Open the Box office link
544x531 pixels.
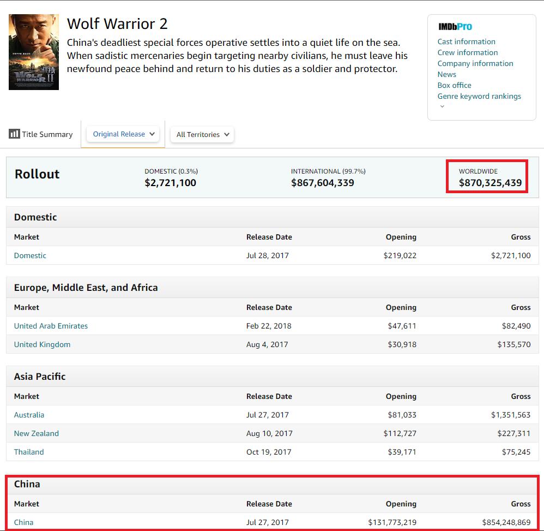tap(454, 85)
